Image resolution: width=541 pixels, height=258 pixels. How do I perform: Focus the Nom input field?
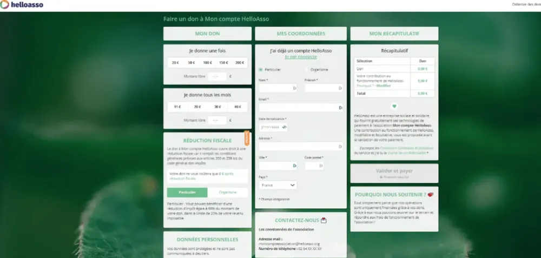278,88
